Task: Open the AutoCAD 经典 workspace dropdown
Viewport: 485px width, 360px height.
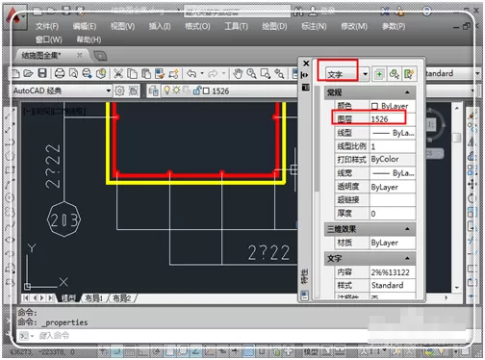Action: pyautogui.click(x=62, y=90)
